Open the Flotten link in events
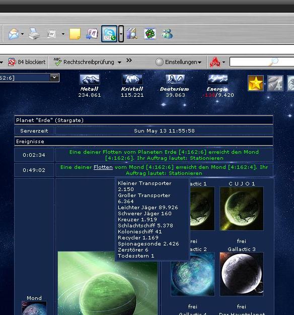294x315 pixels. [103, 167]
